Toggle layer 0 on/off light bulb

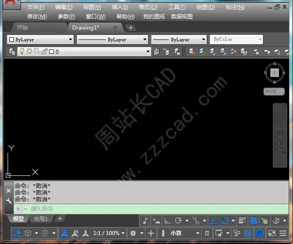point(22,51)
